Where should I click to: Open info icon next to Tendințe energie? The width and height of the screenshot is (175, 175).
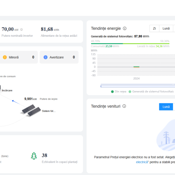pos(125,29)
